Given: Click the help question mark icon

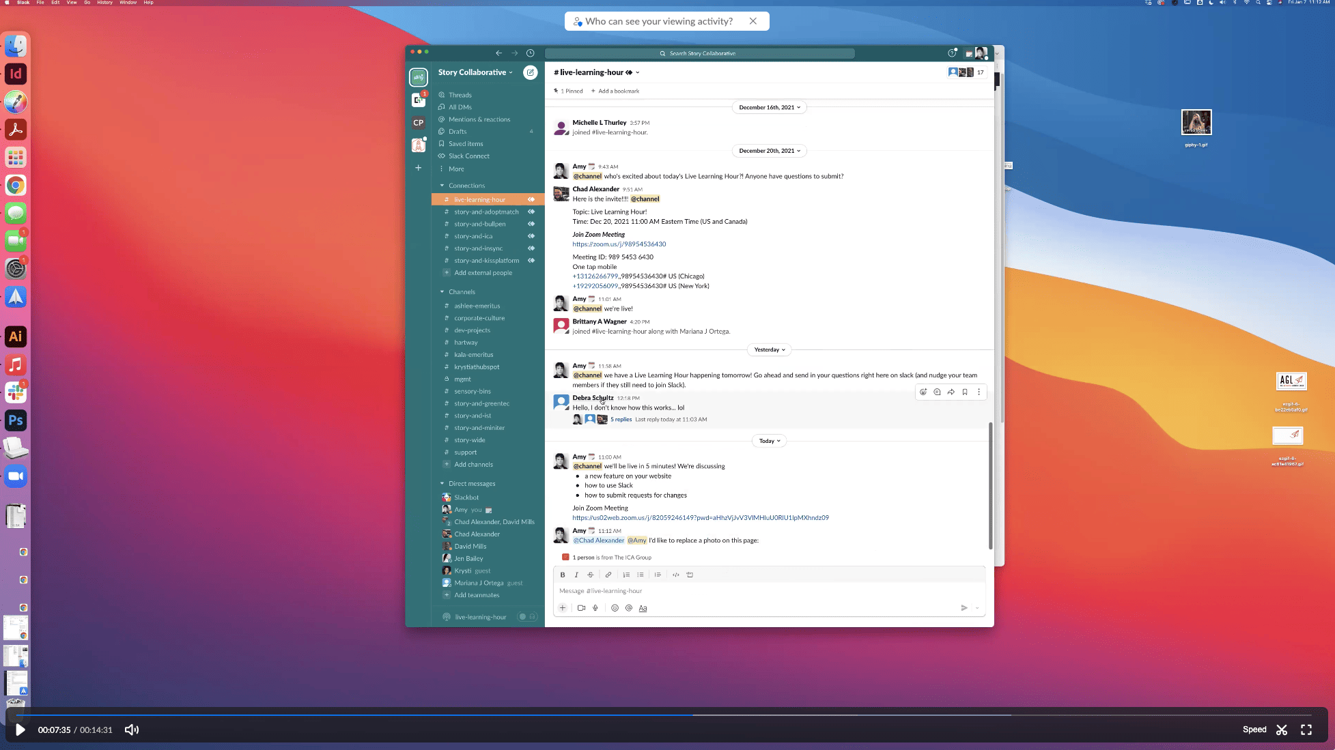Looking at the screenshot, I should point(952,53).
